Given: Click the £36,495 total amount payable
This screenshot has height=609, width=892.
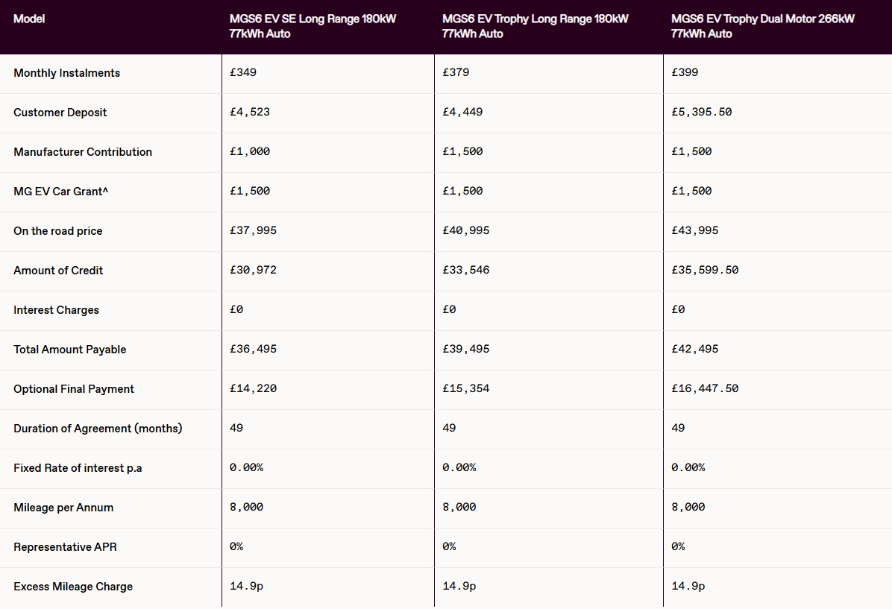Looking at the screenshot, I should pos(253,349).
